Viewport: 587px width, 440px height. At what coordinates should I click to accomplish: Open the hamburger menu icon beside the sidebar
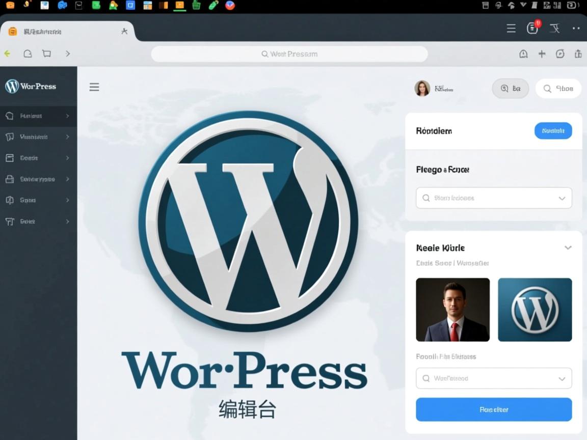pyautogui.click(x=94, y=87)
